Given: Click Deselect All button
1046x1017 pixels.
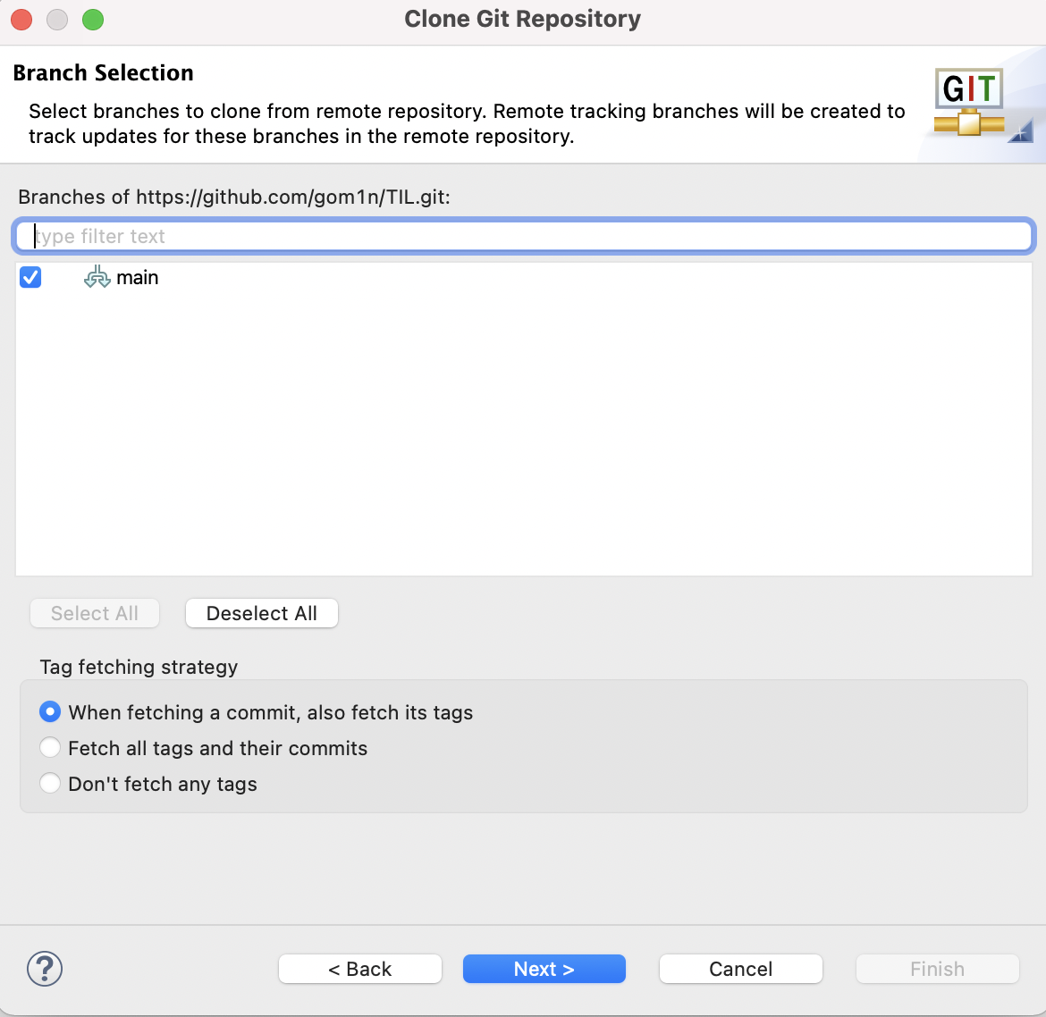Looking at the screenshot, I should tap(261, 613).
